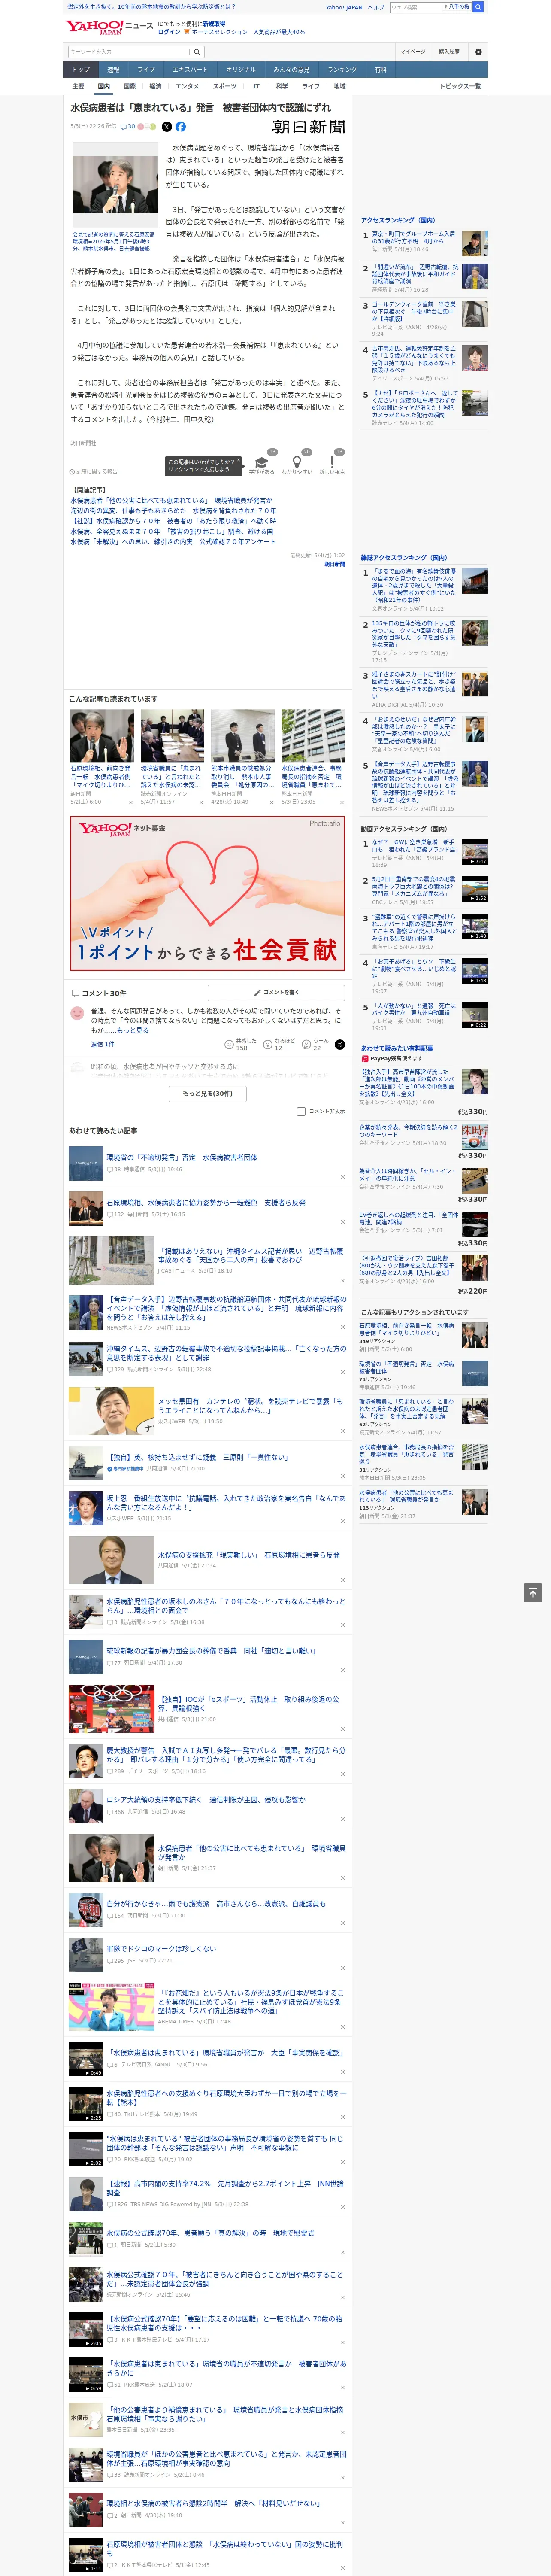Screen dimensions: 551x2576
Task: Focus the keyword search input
Action: (129, 52)
